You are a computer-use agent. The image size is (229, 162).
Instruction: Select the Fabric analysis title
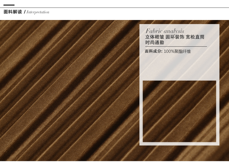(x=165, y=31)
